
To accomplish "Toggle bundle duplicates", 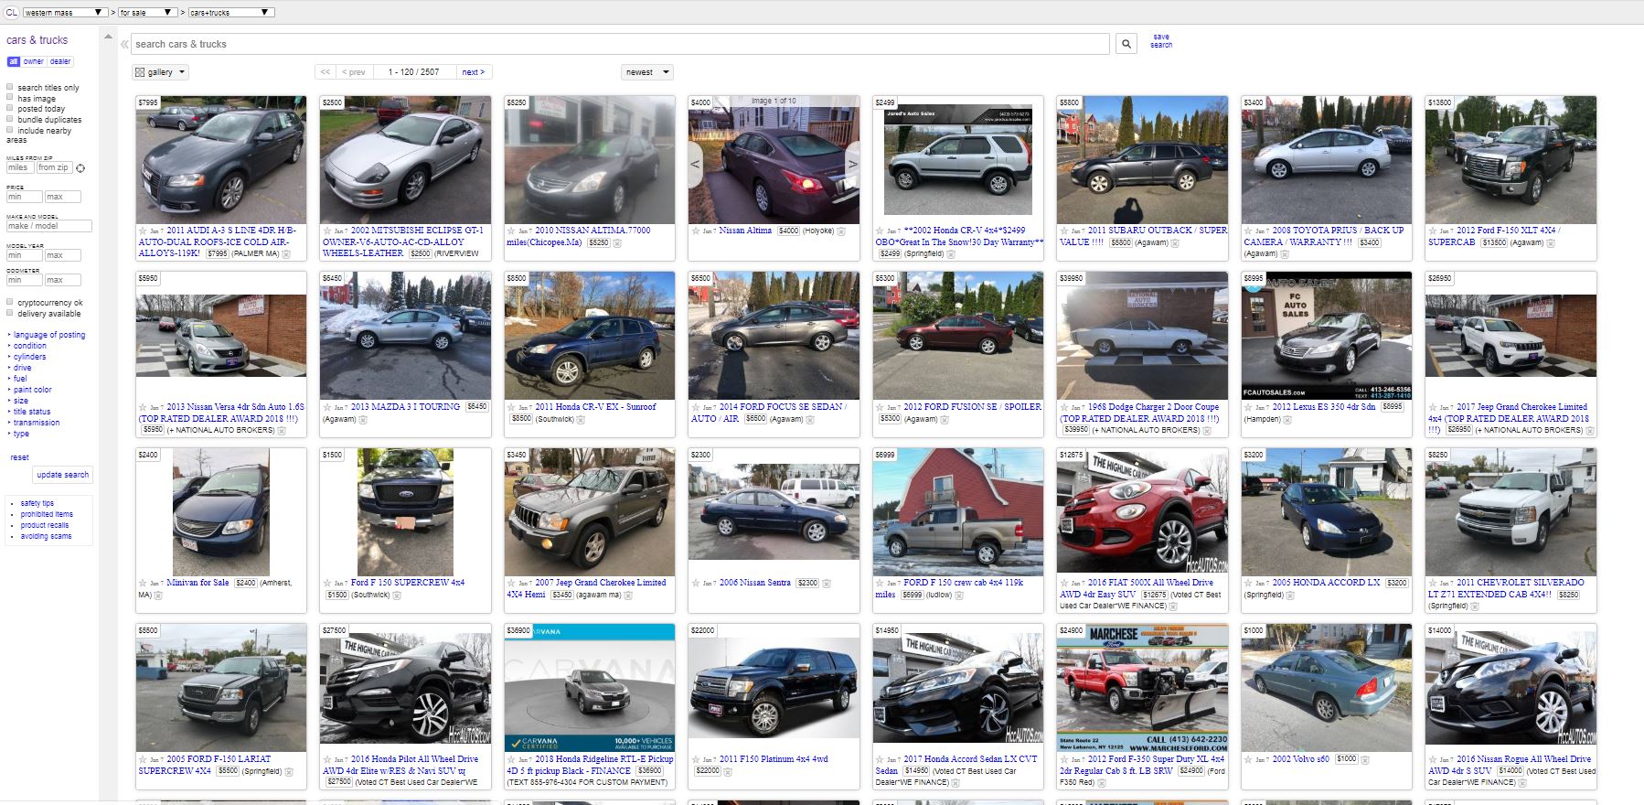I will pyautogui.click(x=10, y=119).
